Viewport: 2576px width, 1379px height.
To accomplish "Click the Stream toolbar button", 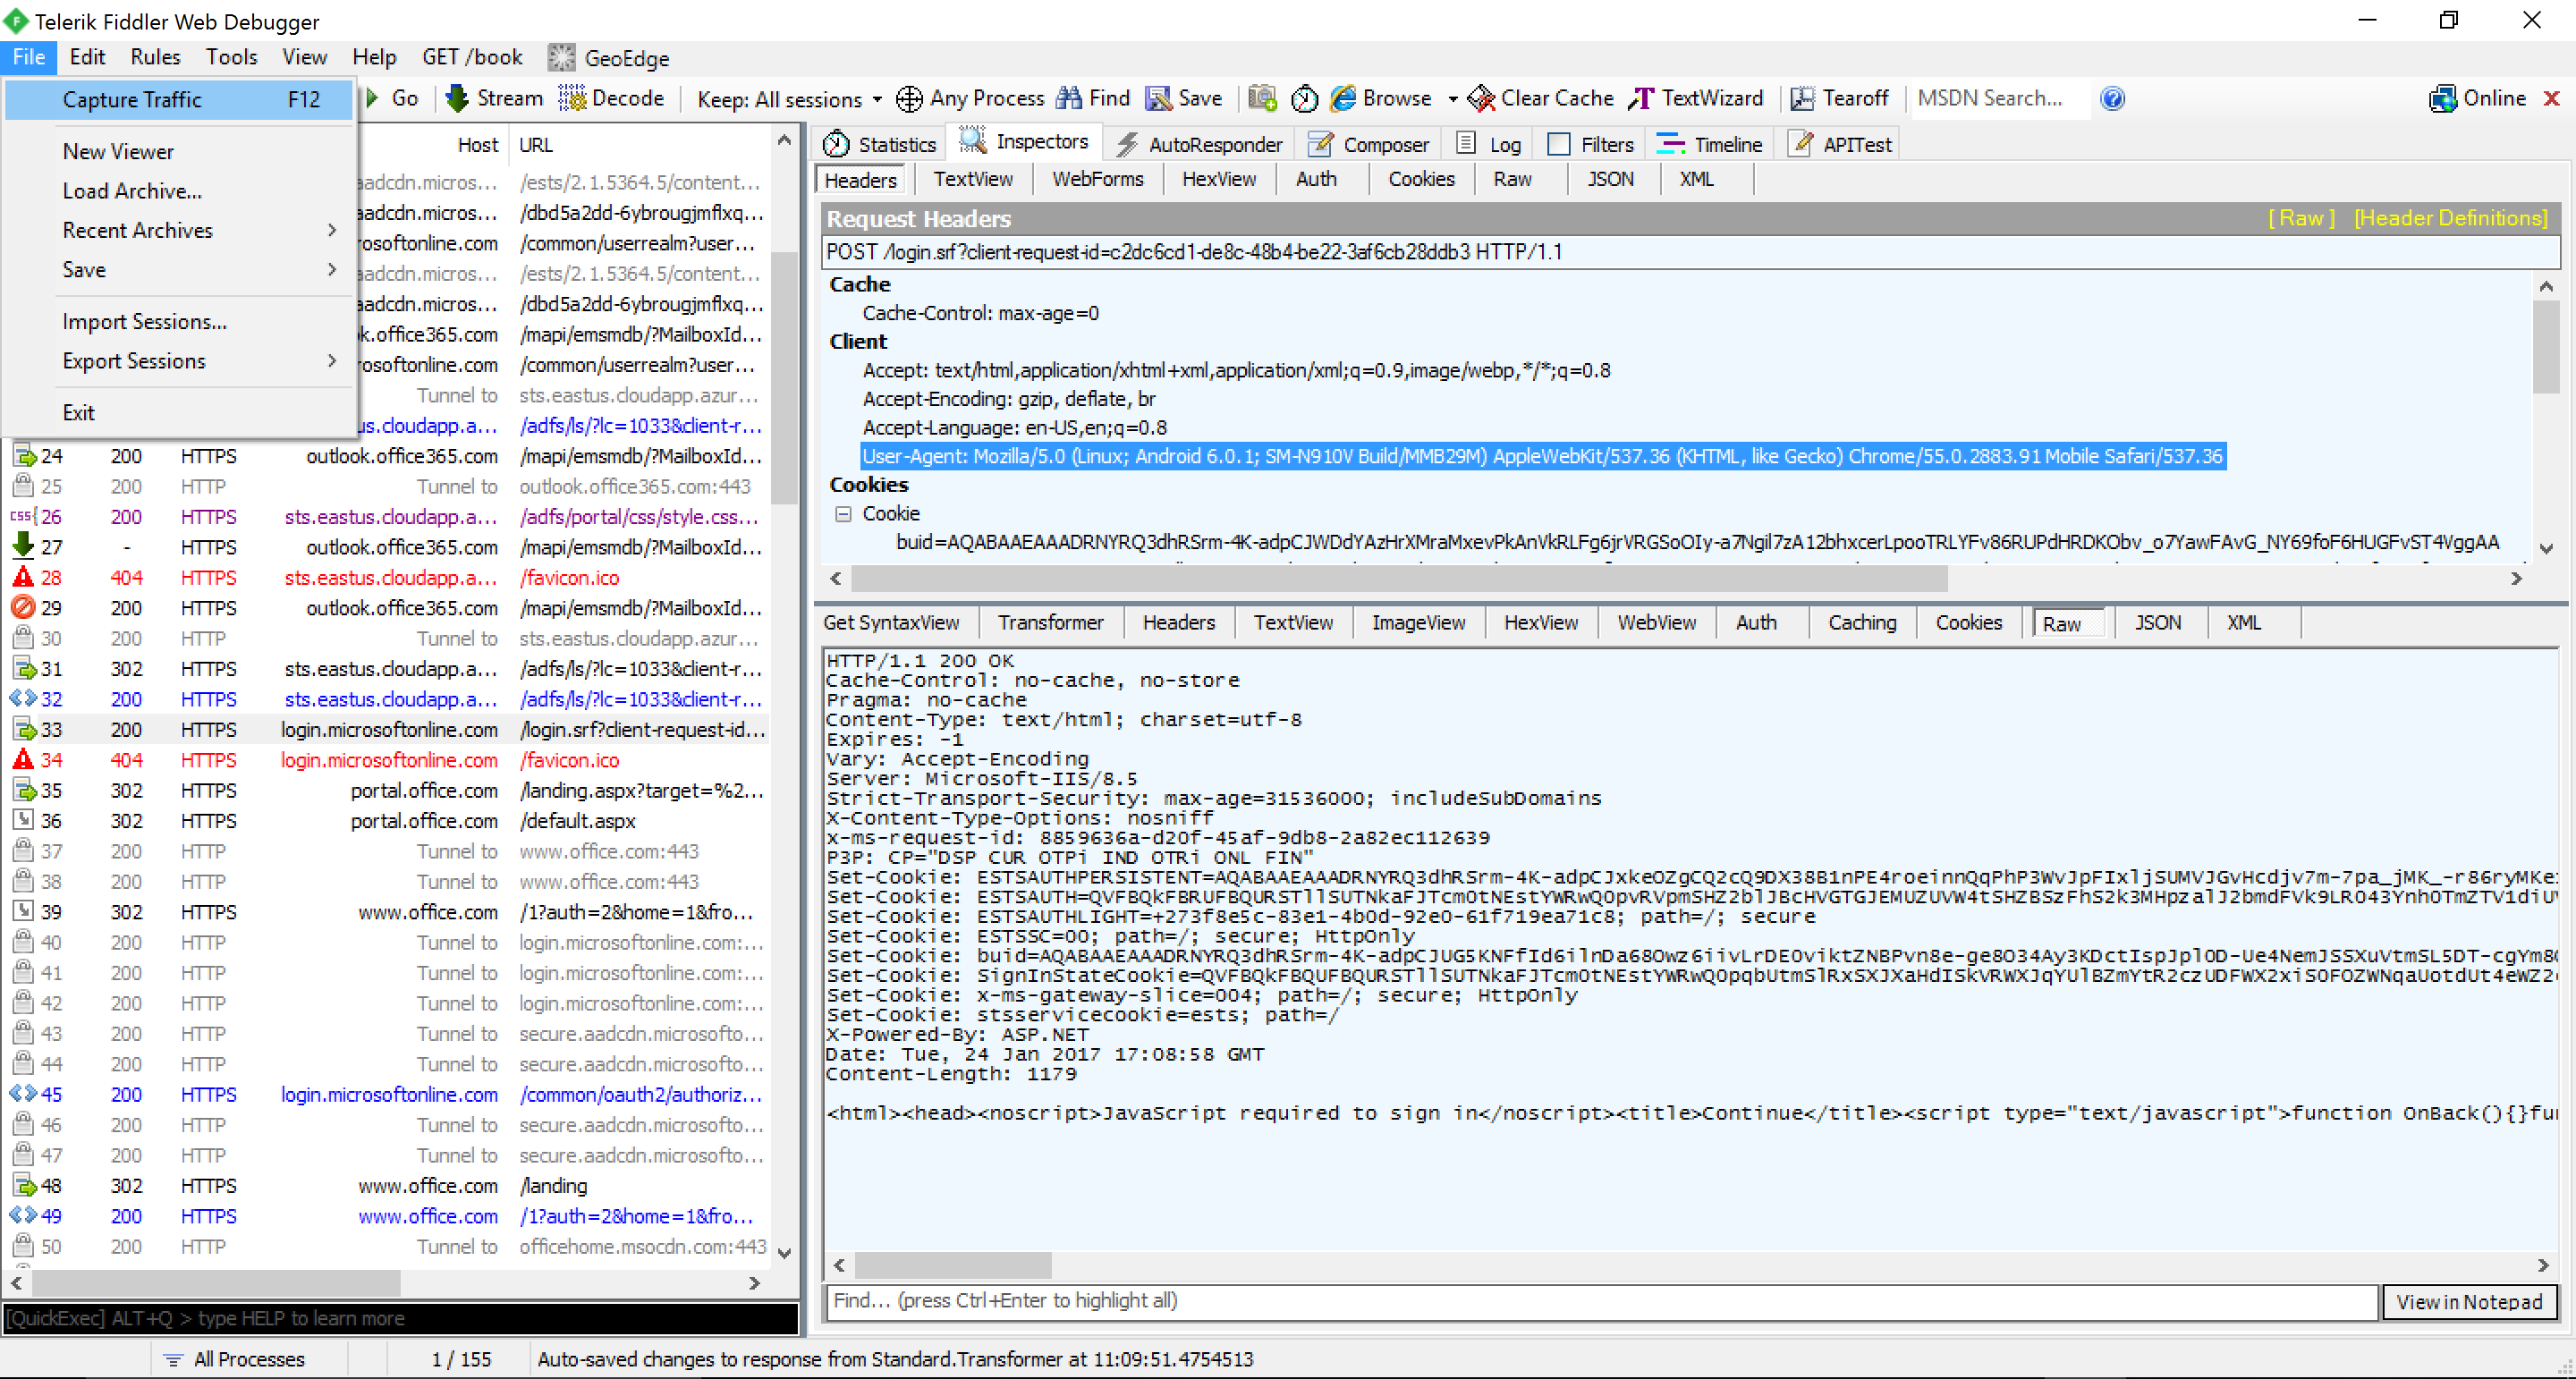I will pos(494,98).
